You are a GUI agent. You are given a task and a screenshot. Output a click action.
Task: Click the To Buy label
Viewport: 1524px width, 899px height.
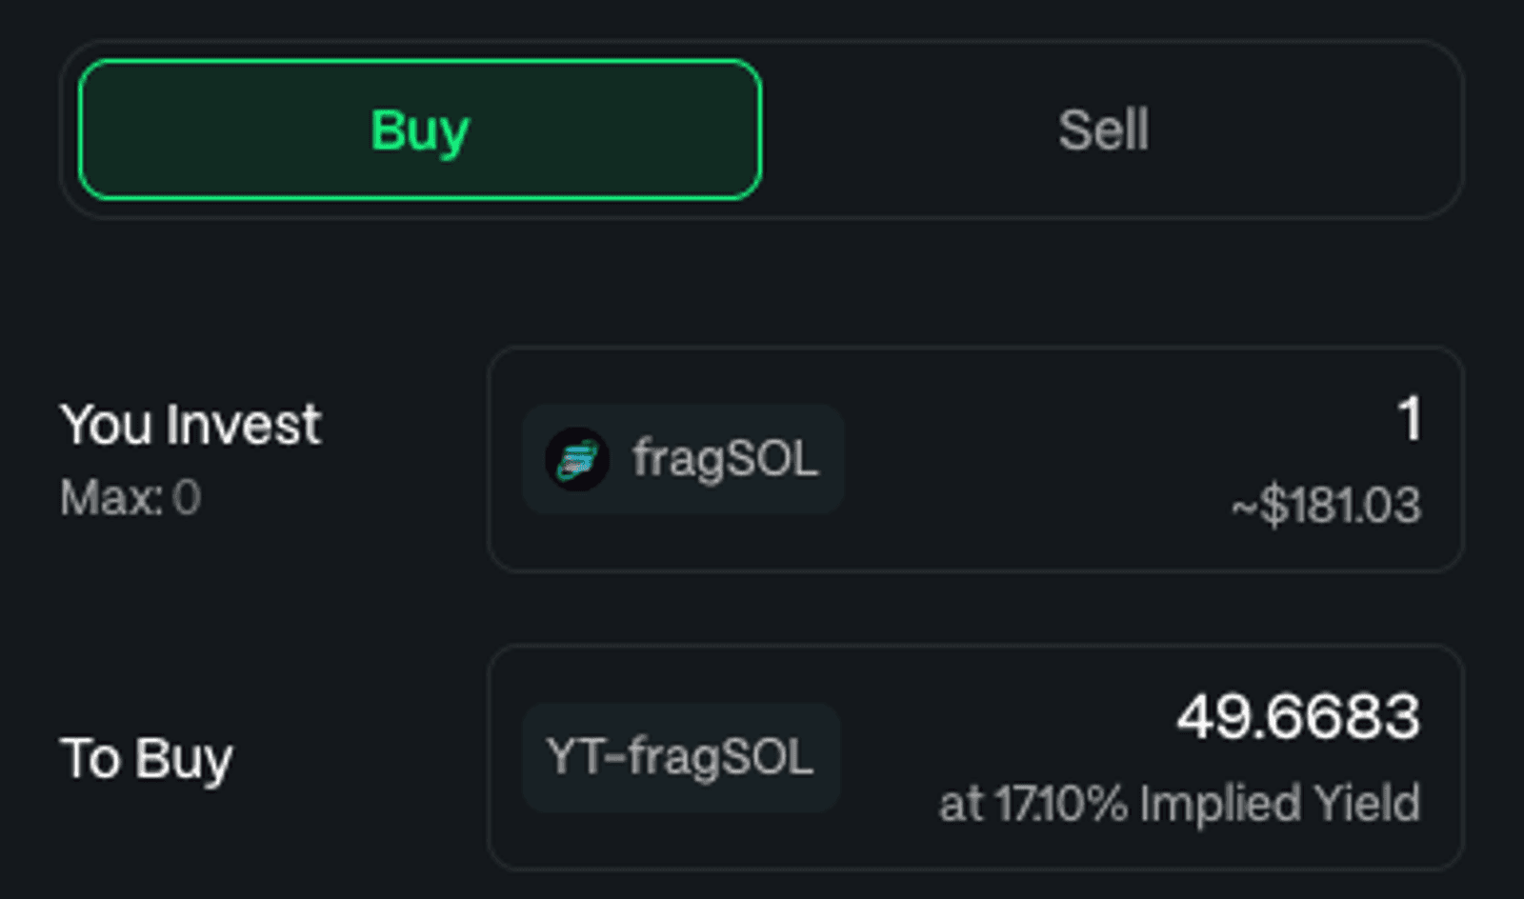147,759
